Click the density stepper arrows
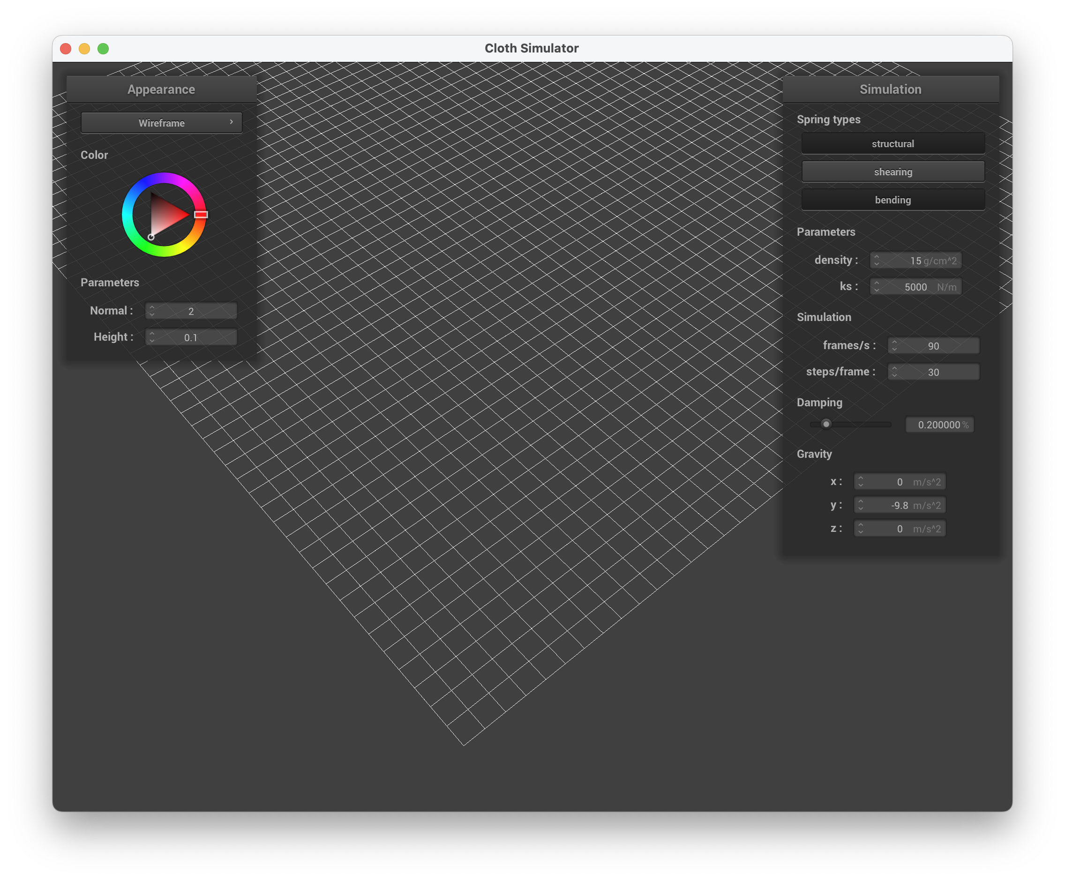The image size is (1065, 881). (877, 261)
